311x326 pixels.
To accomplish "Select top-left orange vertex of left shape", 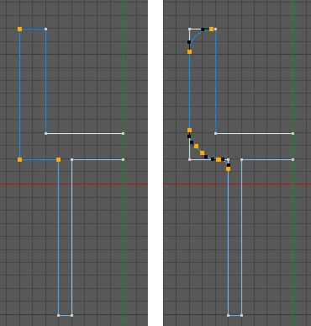I will pyautogui.click(x=19, y=29).
